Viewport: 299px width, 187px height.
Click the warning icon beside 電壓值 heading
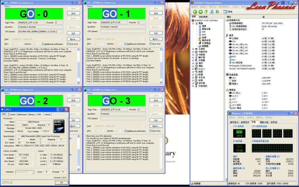tap(227, 90)
